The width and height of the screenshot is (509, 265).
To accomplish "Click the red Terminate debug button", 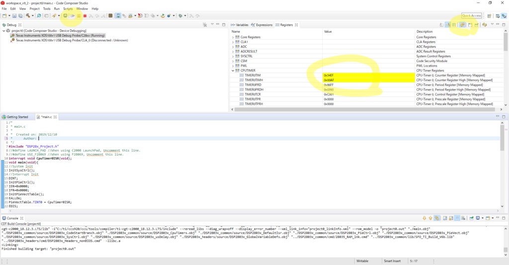I will point(85,16).
